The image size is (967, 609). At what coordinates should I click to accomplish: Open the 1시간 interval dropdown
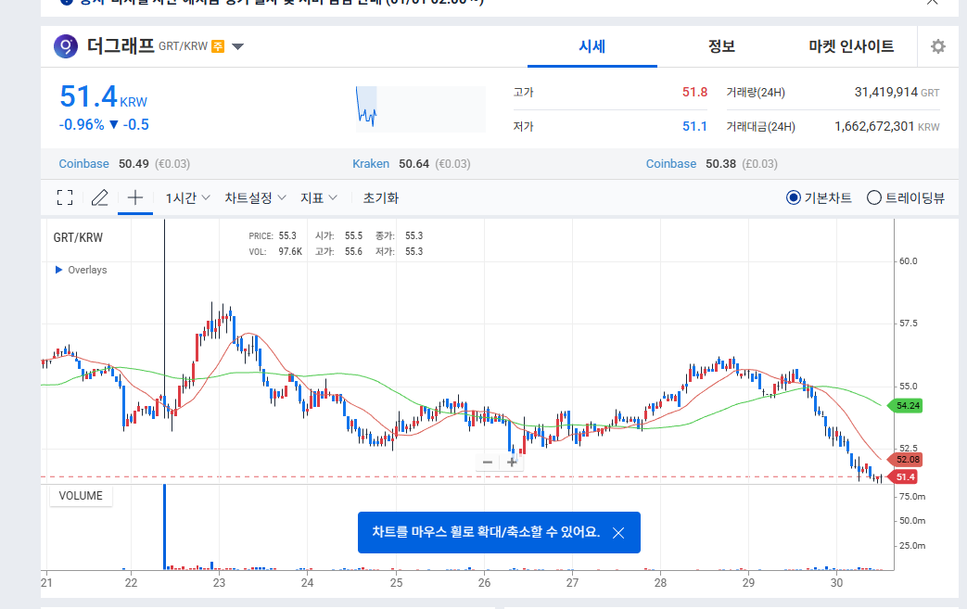pyautogui.click(x=187, y=197)
